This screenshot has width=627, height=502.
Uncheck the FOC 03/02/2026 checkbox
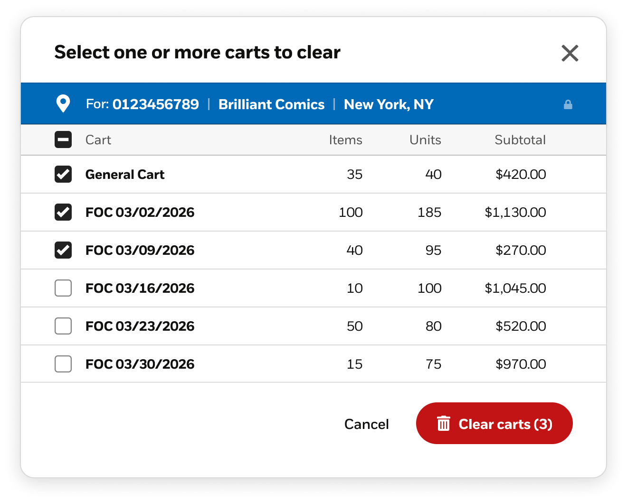tap(63, 212)
